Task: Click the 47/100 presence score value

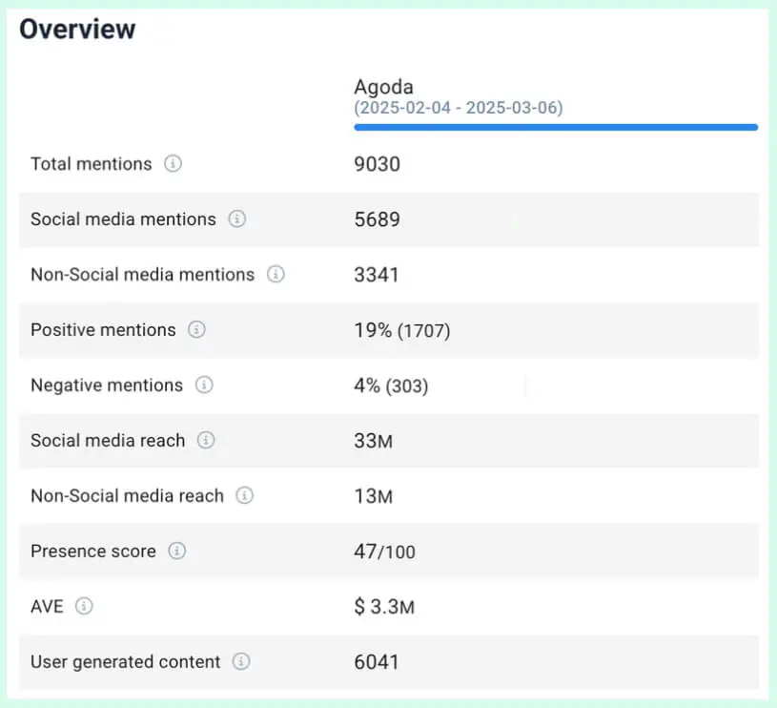Action: tap(384, 552)
